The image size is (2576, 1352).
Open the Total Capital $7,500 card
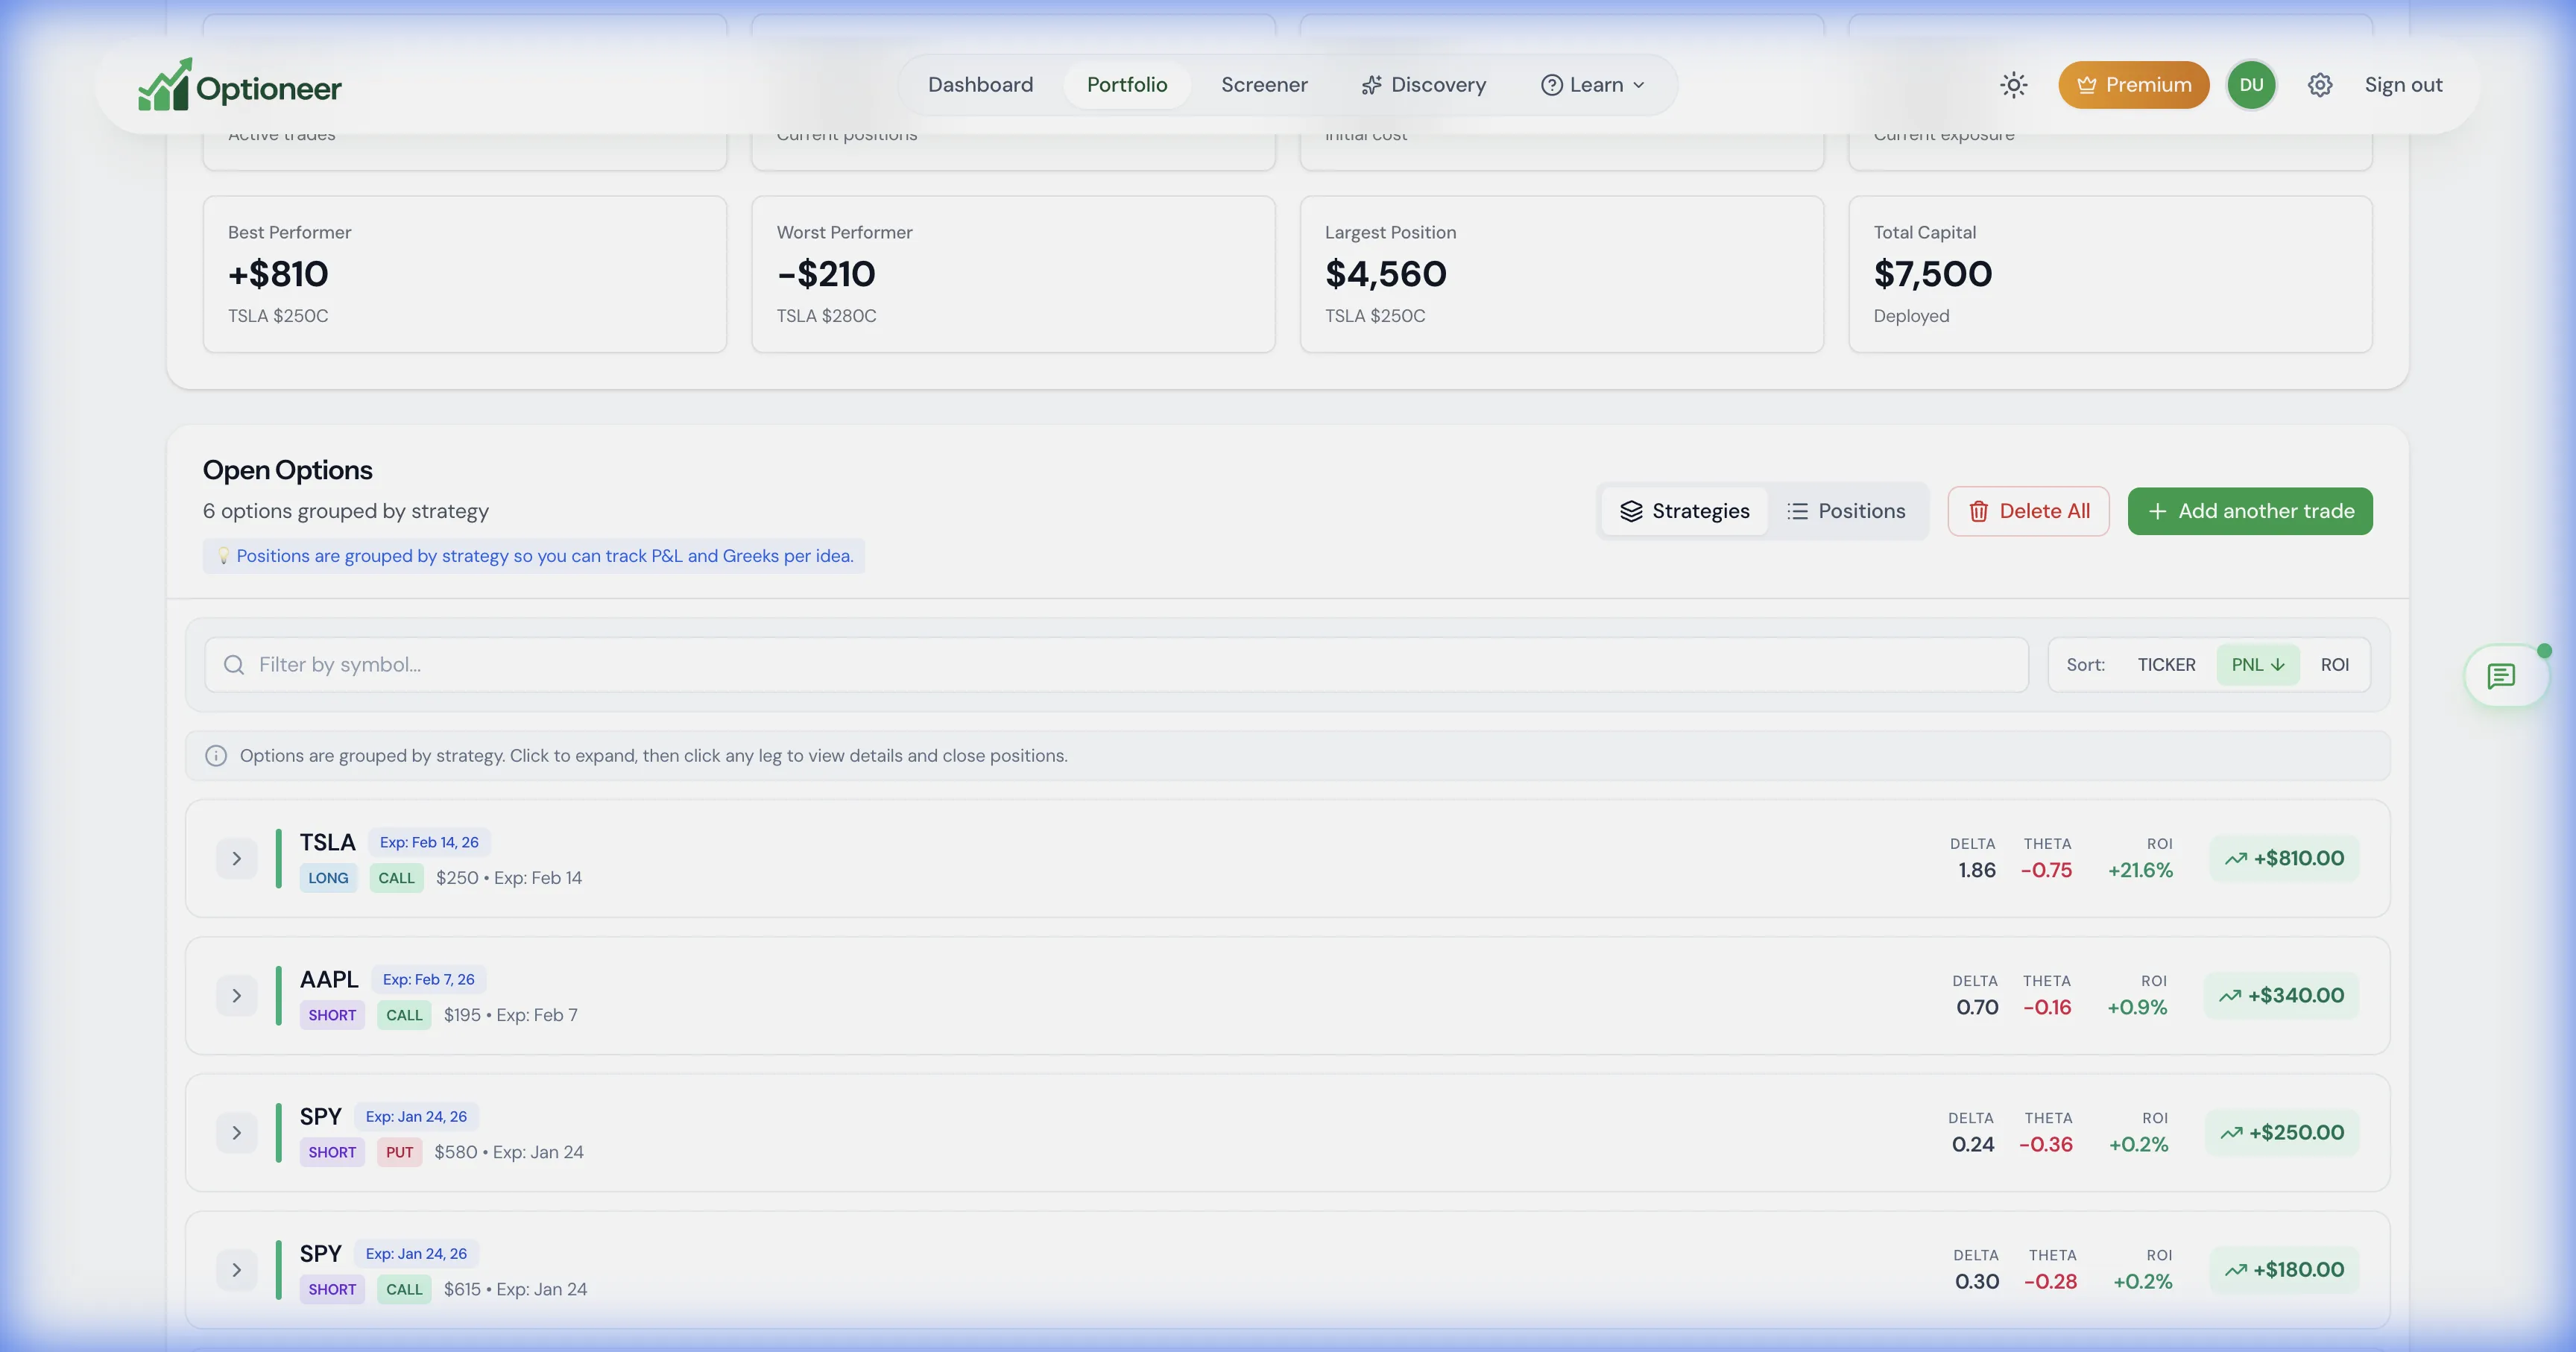click(2110, 274)
